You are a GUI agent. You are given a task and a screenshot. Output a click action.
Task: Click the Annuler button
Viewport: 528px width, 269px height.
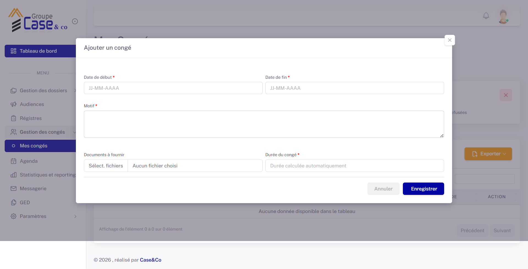coord(383,189)
